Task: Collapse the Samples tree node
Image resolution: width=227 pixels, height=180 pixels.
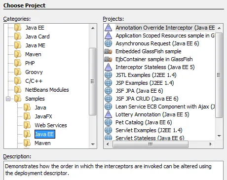Action: point(8,99)
